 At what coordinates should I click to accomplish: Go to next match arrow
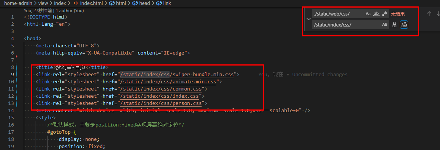[438, 14]
